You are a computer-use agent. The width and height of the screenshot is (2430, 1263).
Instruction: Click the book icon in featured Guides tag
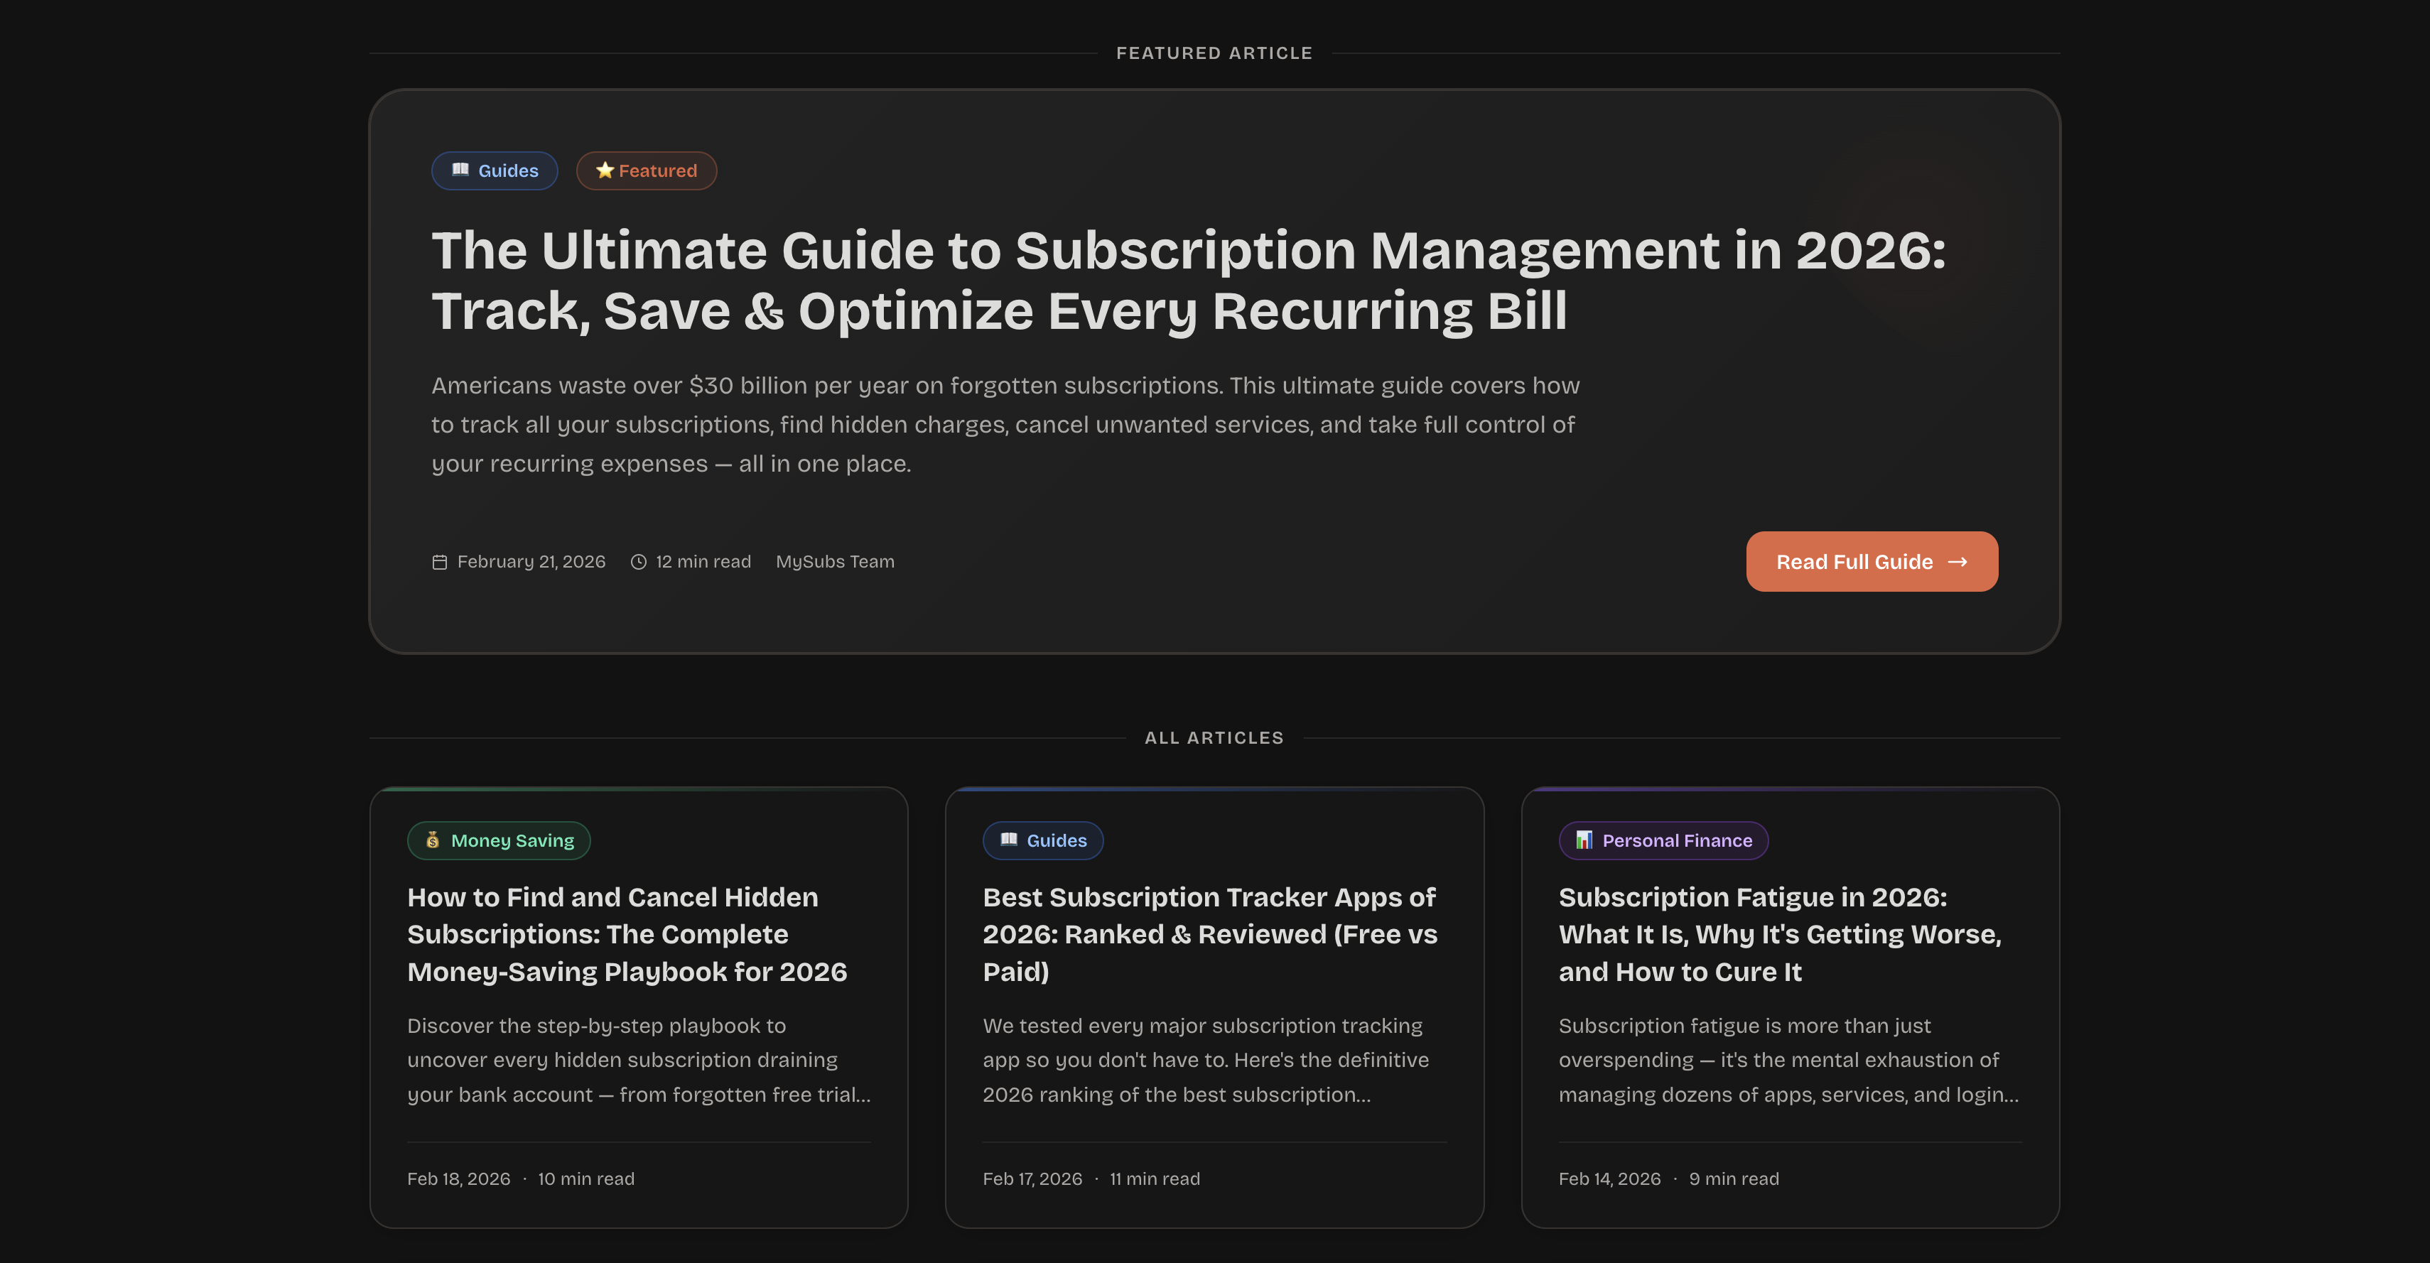460,170
